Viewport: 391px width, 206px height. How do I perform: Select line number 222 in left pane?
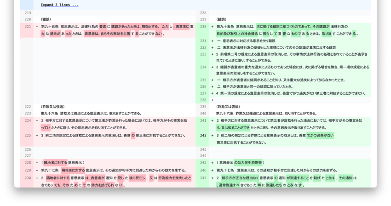point(28,107)
